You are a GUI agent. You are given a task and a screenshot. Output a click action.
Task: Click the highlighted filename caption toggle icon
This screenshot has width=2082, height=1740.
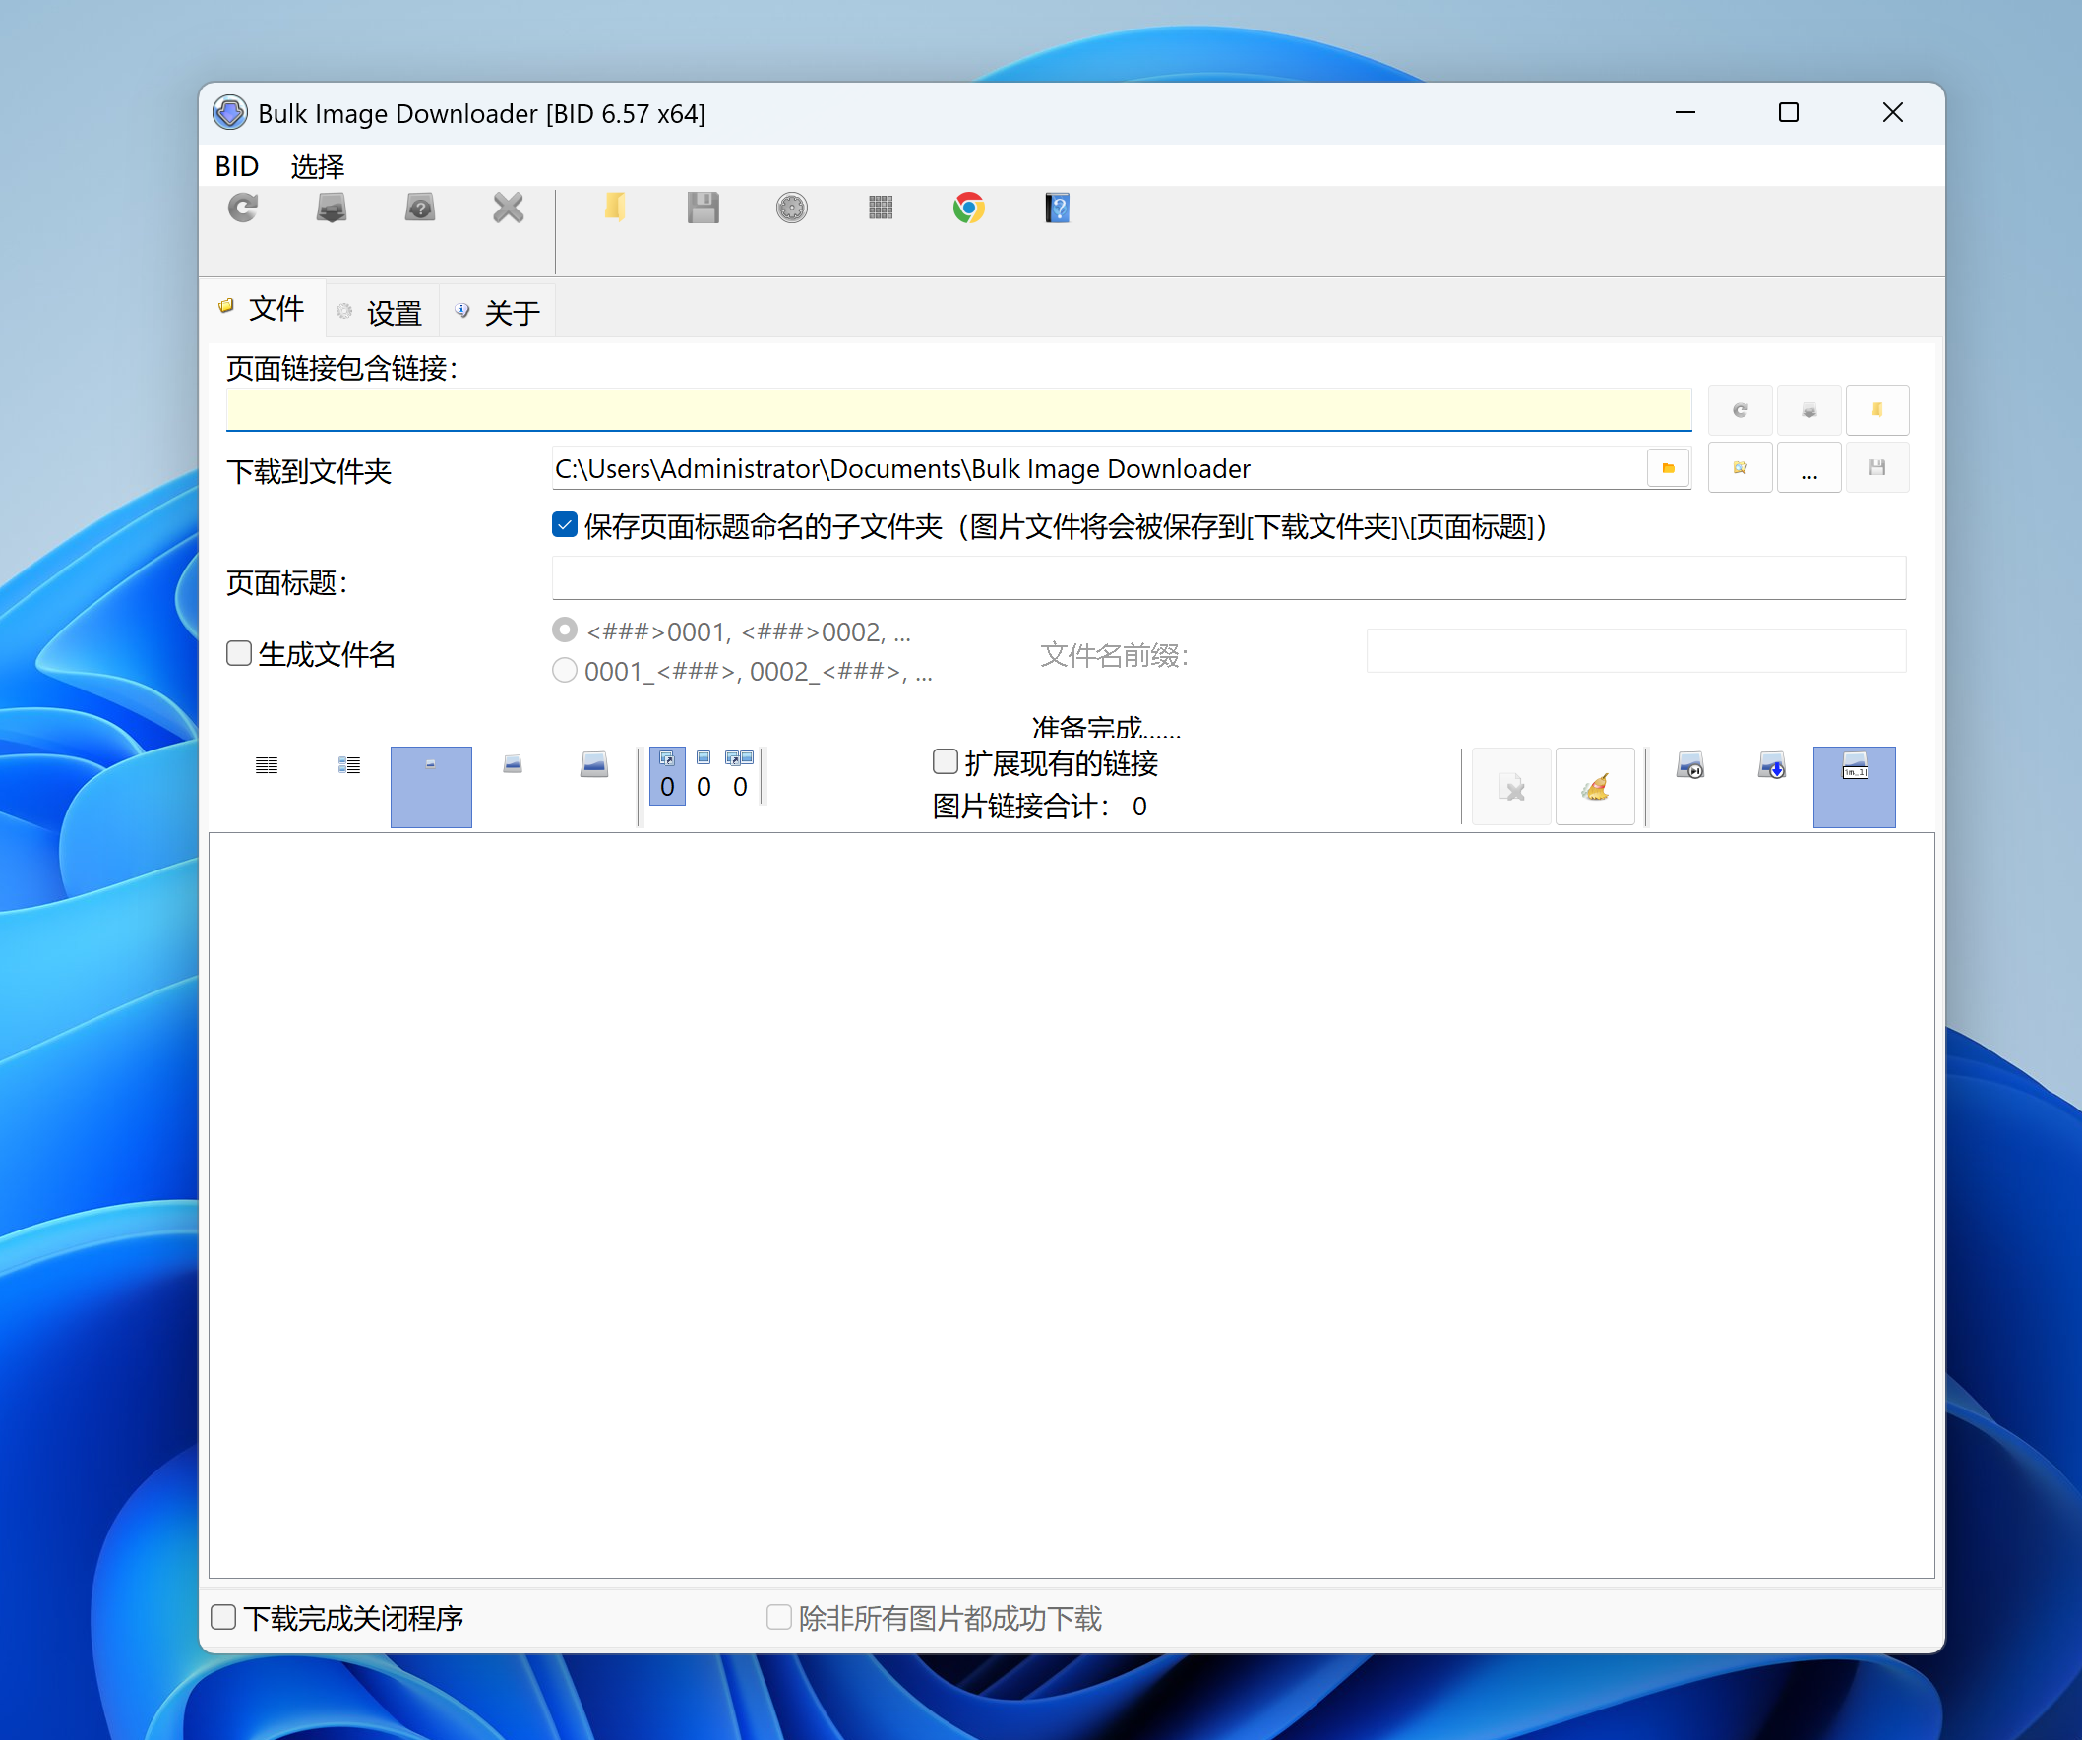(x=1854, y=787)
